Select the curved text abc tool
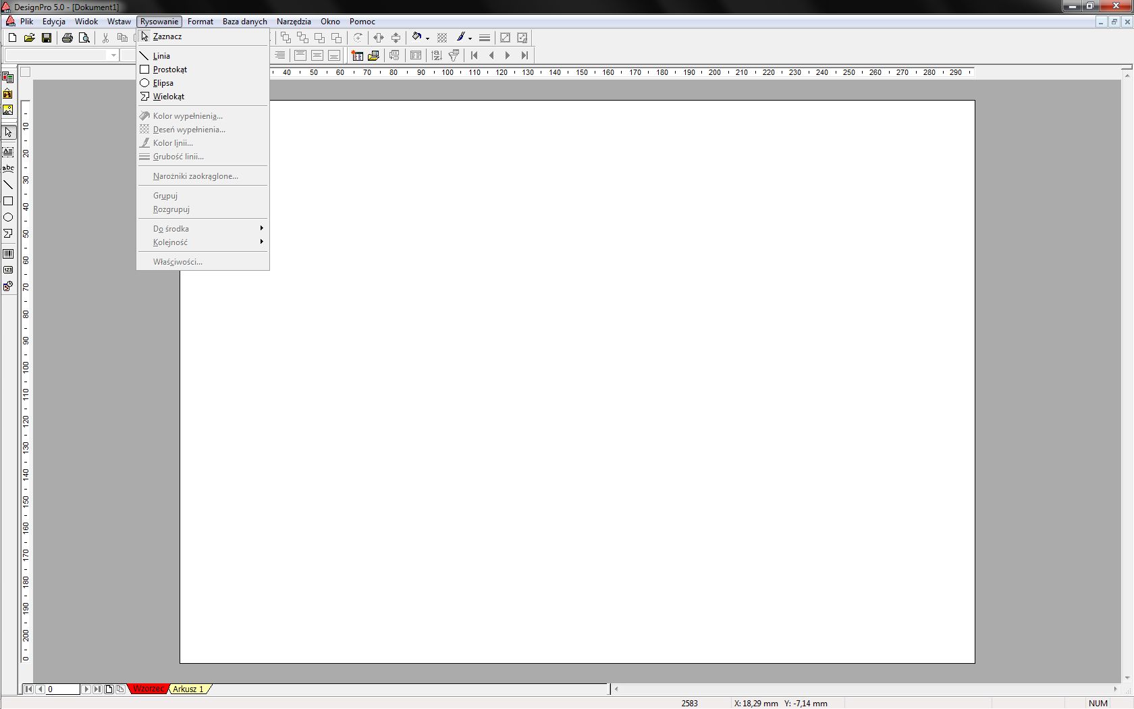 (8, 168)
